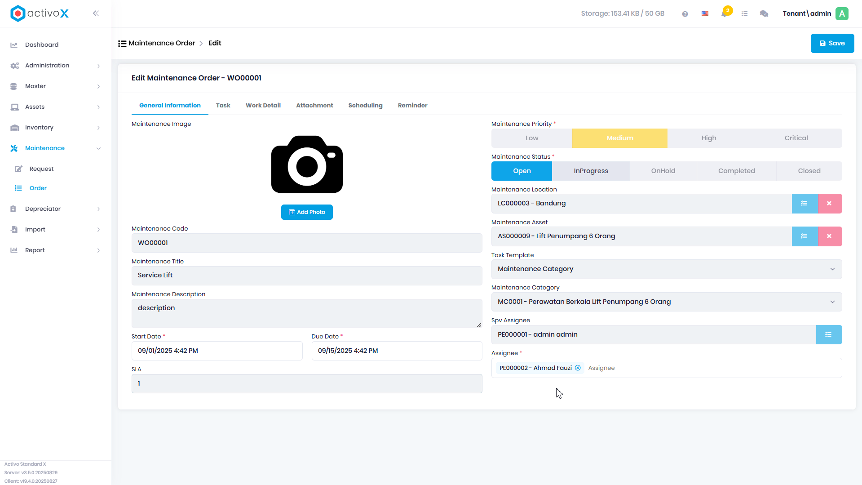
Task: Switch to the Task tab
Action: pos(223,106)
